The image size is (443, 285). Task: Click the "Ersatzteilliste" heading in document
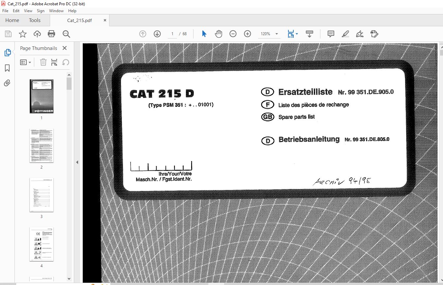305,92
